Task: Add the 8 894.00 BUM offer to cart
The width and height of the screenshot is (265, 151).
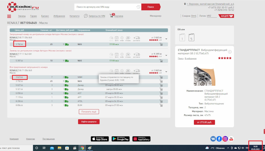Action: point(161,105)
